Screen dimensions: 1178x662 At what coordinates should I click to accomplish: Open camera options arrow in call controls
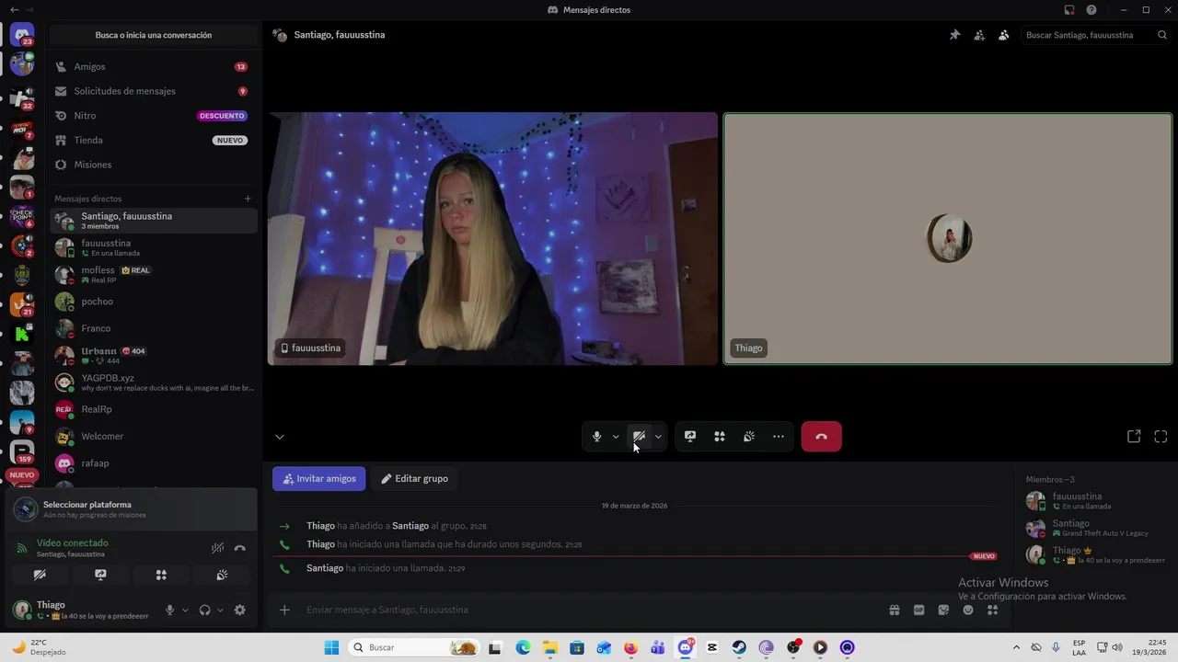(658, 437)
